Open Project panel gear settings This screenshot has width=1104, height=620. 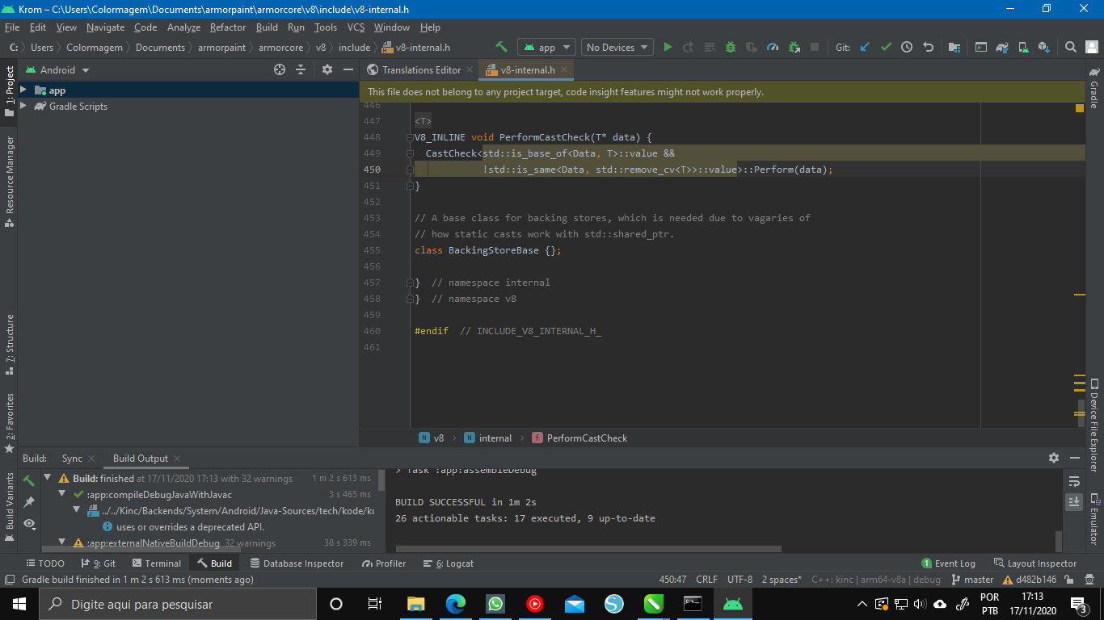pos(327,69)
